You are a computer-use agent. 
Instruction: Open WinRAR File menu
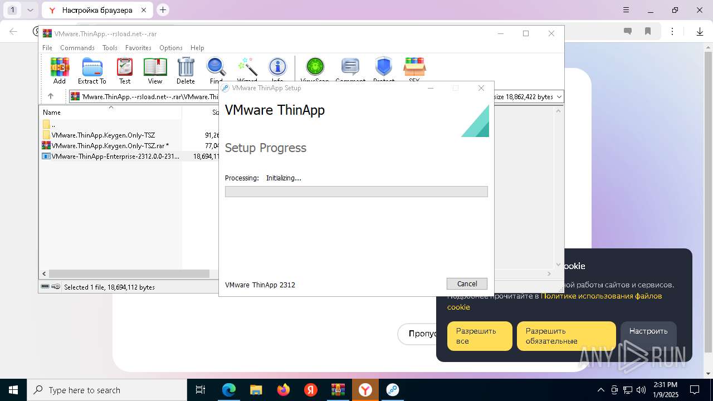pos(47,48)
